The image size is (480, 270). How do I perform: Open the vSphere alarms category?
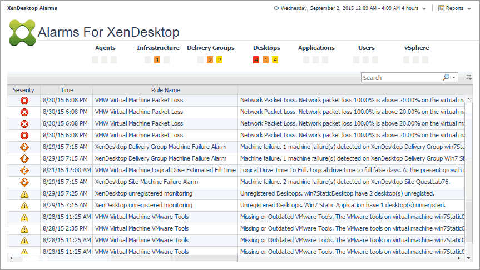pyautogui.click(x=417, y=48)
